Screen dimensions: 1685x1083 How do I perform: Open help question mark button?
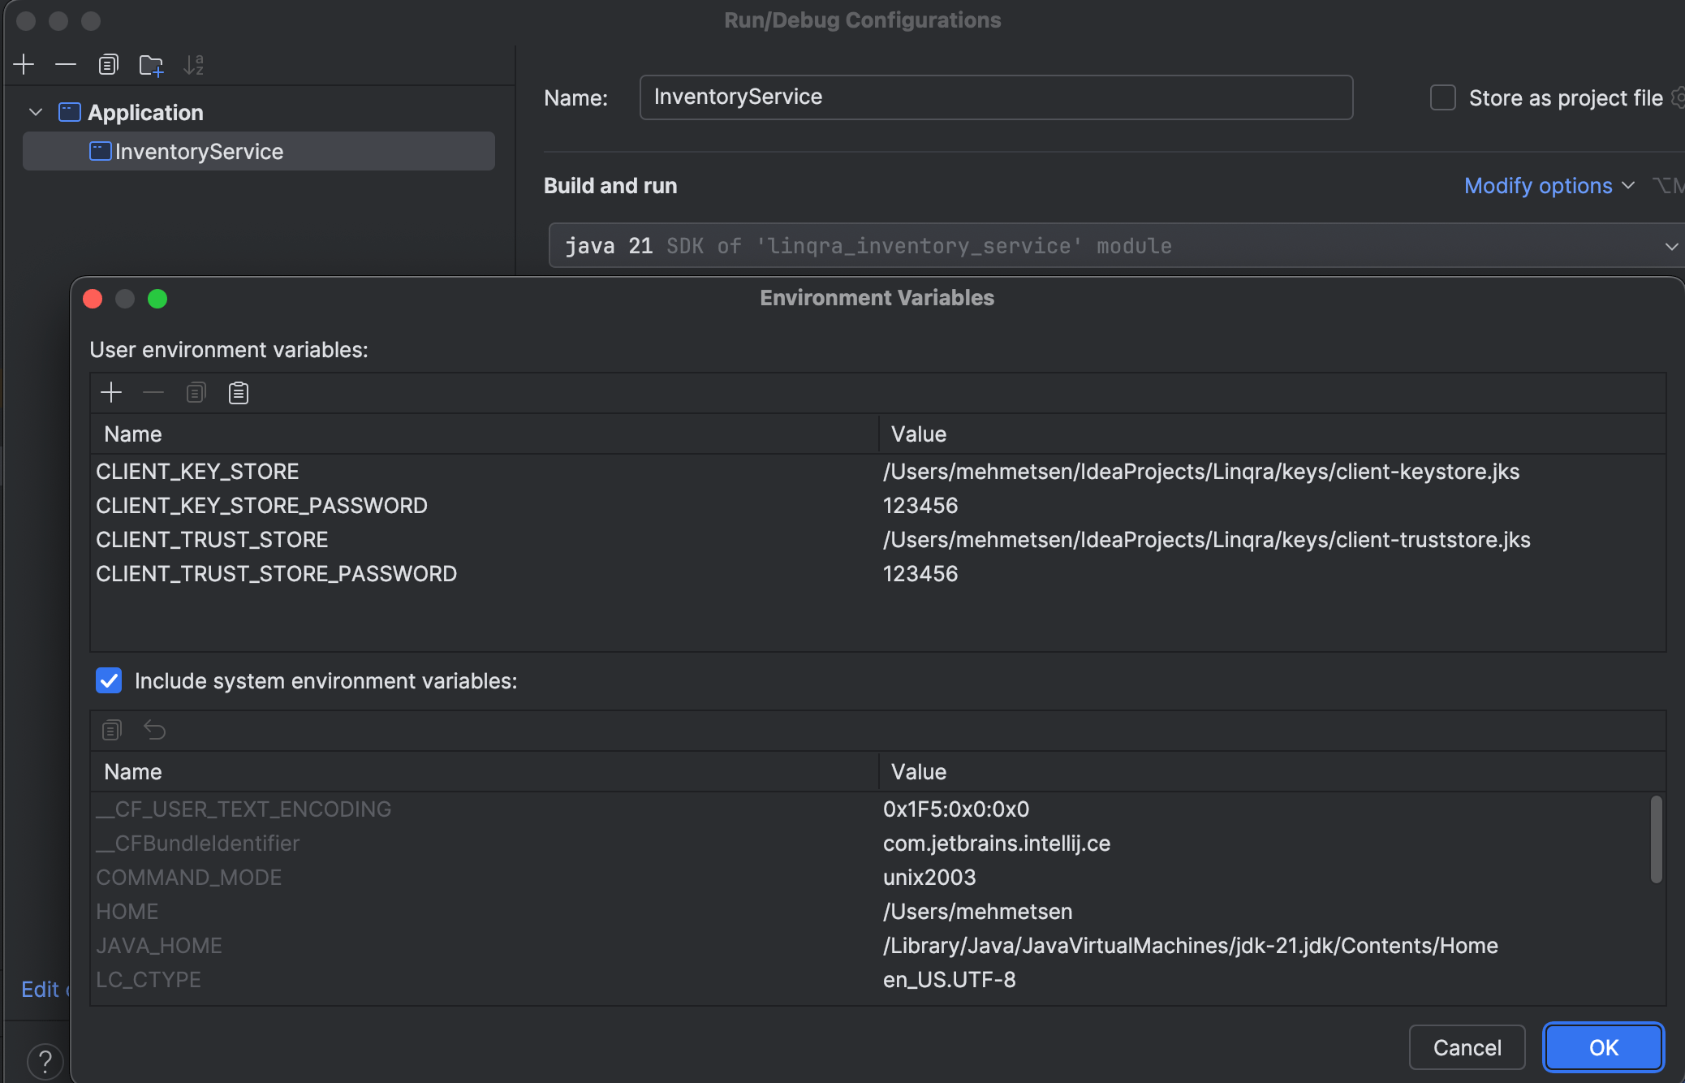tap(45, 1060)
